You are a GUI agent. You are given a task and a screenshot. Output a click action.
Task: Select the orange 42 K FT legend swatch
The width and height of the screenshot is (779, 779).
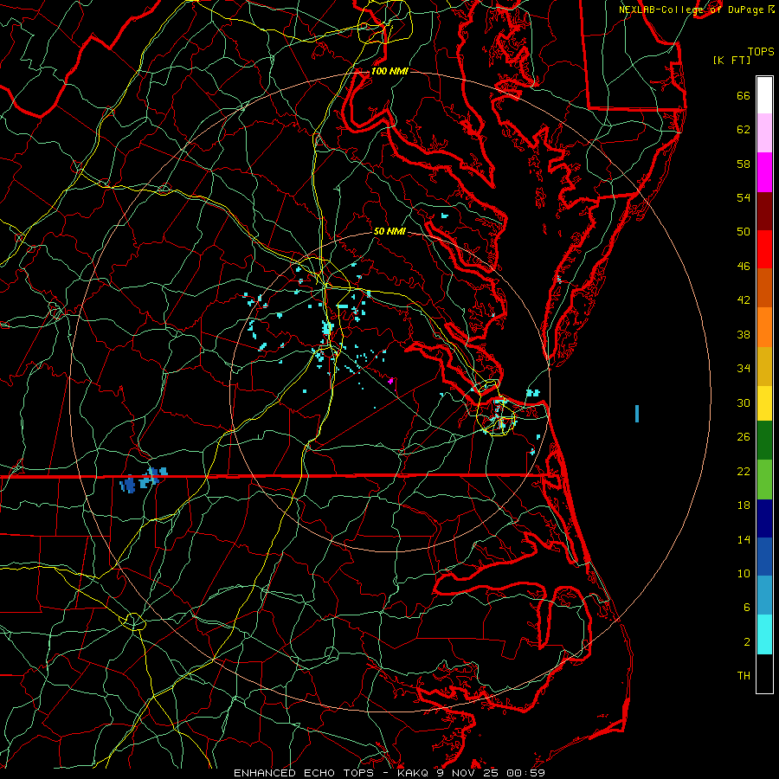click(x=764, y=288)
